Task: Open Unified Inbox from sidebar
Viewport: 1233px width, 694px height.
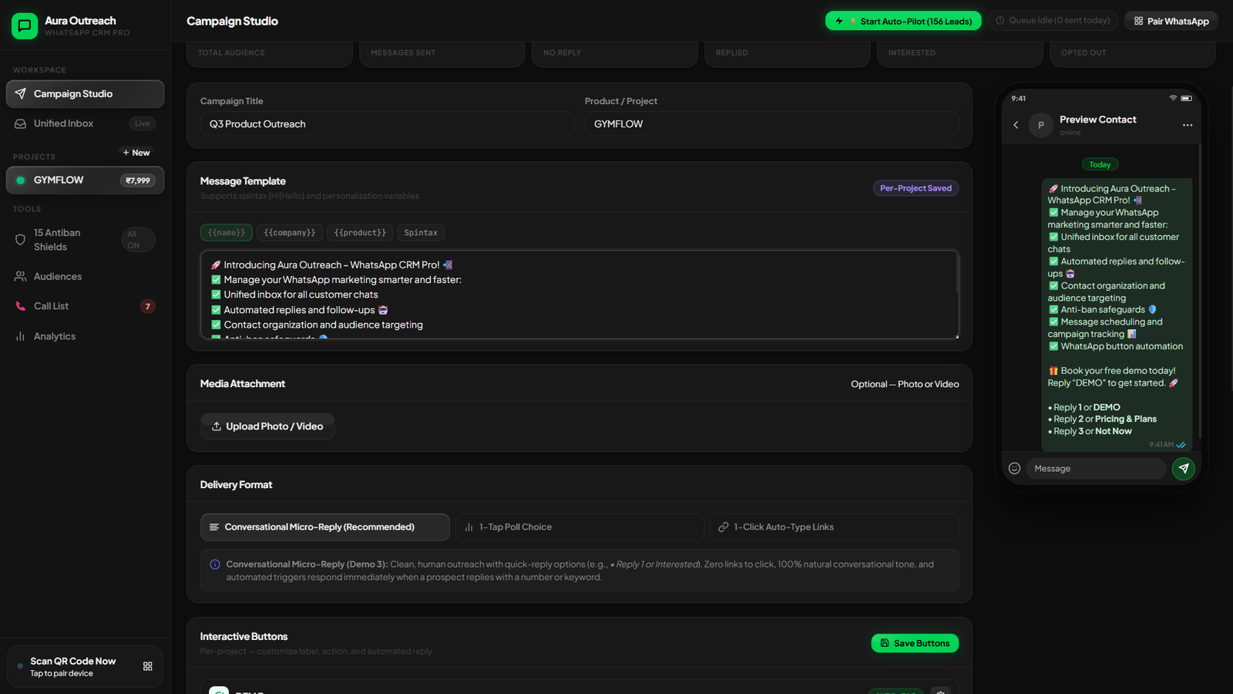Action: pos(85,123)
